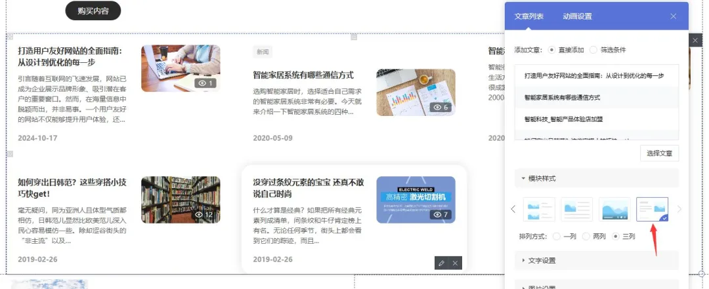Choose the checked fourth module style thumbnail
The width and height of the screenshot is (709, 289).
pyautogui.click(x=652, y=209)
